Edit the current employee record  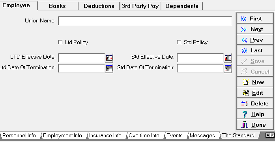coord(255,93)
